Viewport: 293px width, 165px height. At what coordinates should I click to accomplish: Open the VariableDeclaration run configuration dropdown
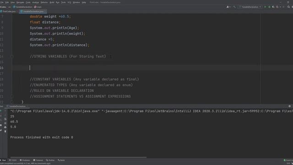pyautogui.click(x=250, y=7)
